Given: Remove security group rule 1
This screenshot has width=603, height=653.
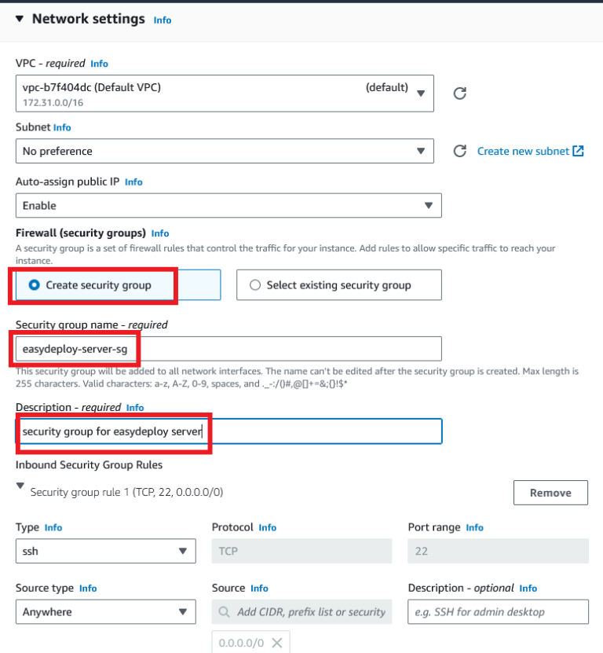Looking at the screenshot, I should pyautogui.click(x=550, y=493).
